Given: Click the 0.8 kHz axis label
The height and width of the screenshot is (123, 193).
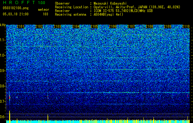Looking at the screenshot, I should point(2,86).
